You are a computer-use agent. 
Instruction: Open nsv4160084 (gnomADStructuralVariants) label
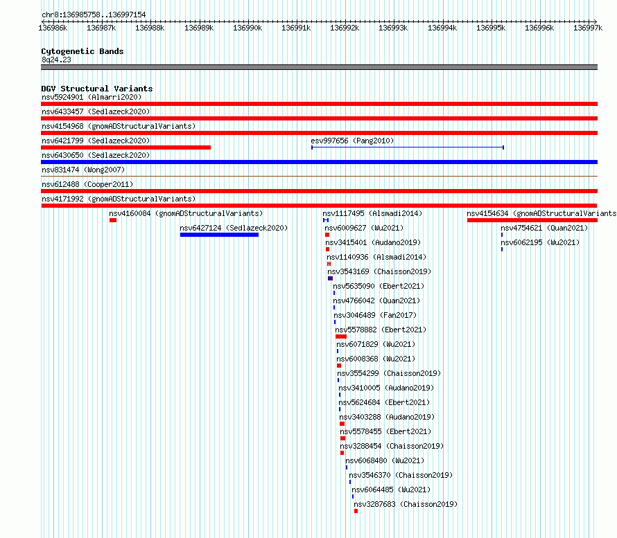[x=186, y=213]
